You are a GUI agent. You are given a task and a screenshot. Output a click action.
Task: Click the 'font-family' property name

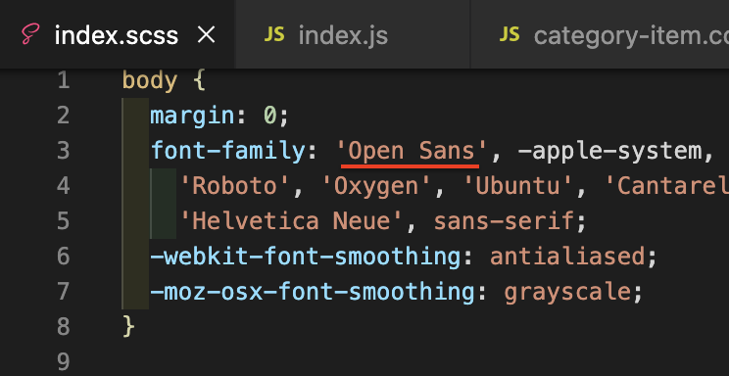tap(227, 151)
